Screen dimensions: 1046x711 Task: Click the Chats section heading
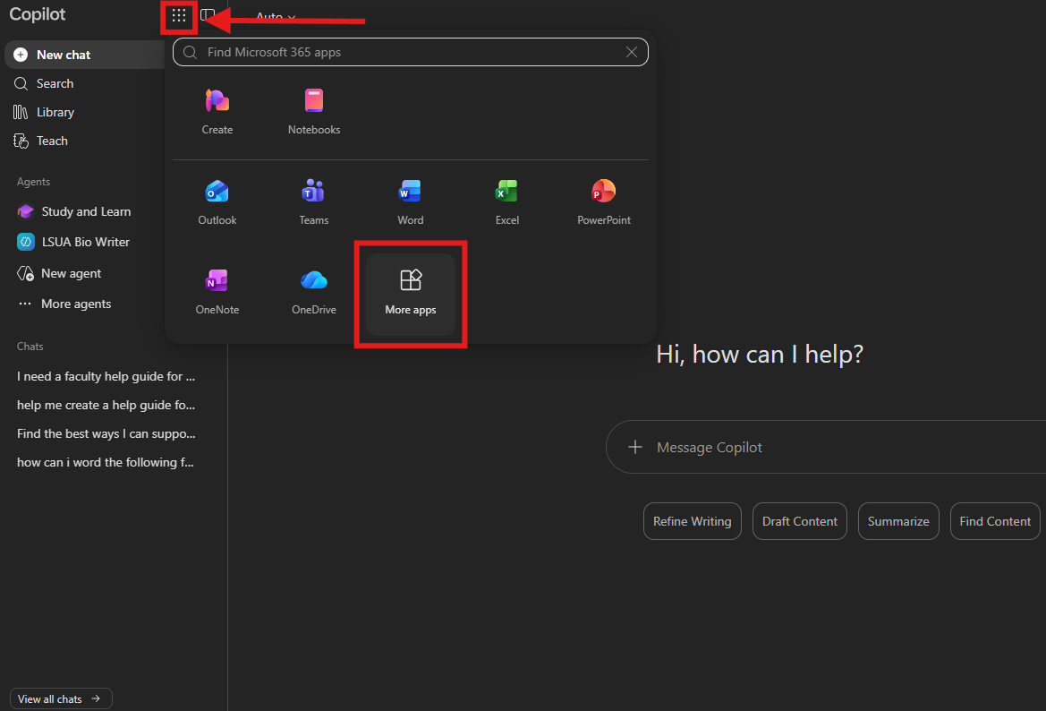click(x=30, y=347)
